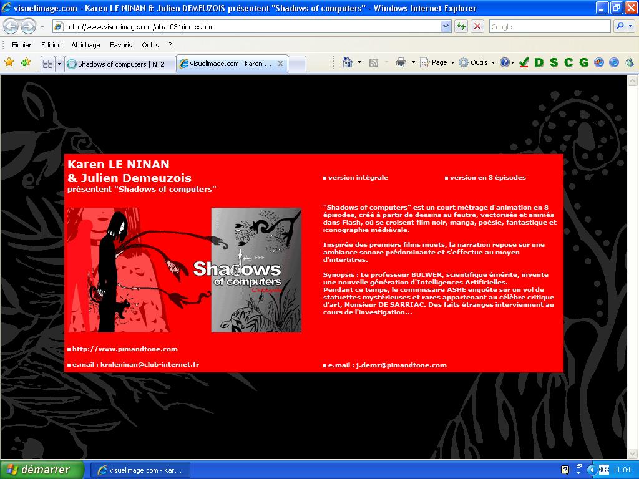Image resolution: width=639 pixels, height=479 pixels.
Task: Click the Print icon
Action: tap(401, 62)
